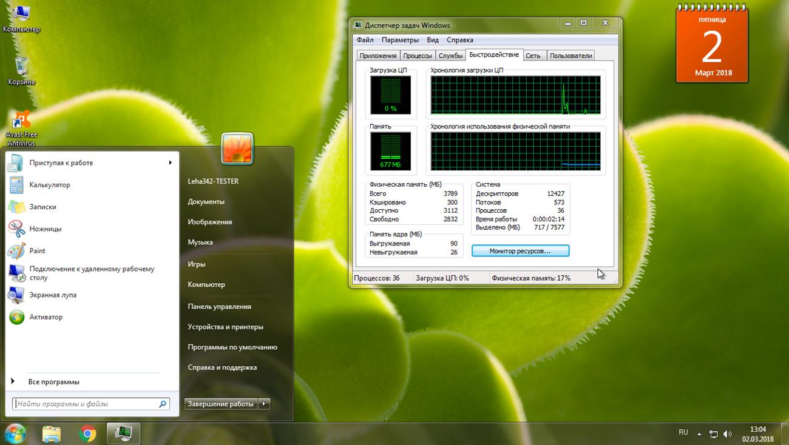Show hidden tray icons arrow
Image resolution: width=789 pixels, height=445 pixels.
[699, 434]
